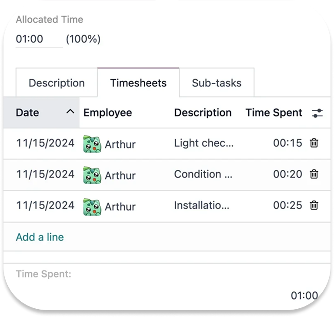Viewport: 334px width, 317px height.
Task: Open the Installation description cell
Action: [x=202, y=205]
